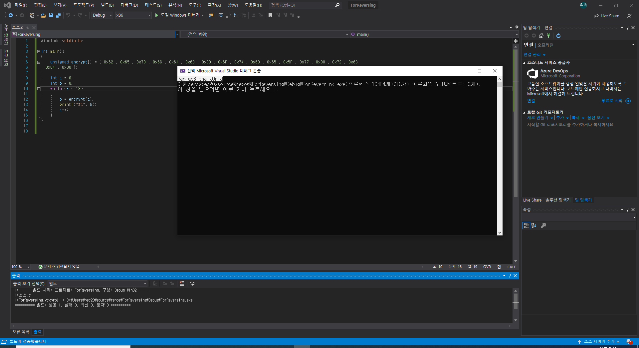
Task: Open the Debug configuration dropdown
Action: click(102, 15)
